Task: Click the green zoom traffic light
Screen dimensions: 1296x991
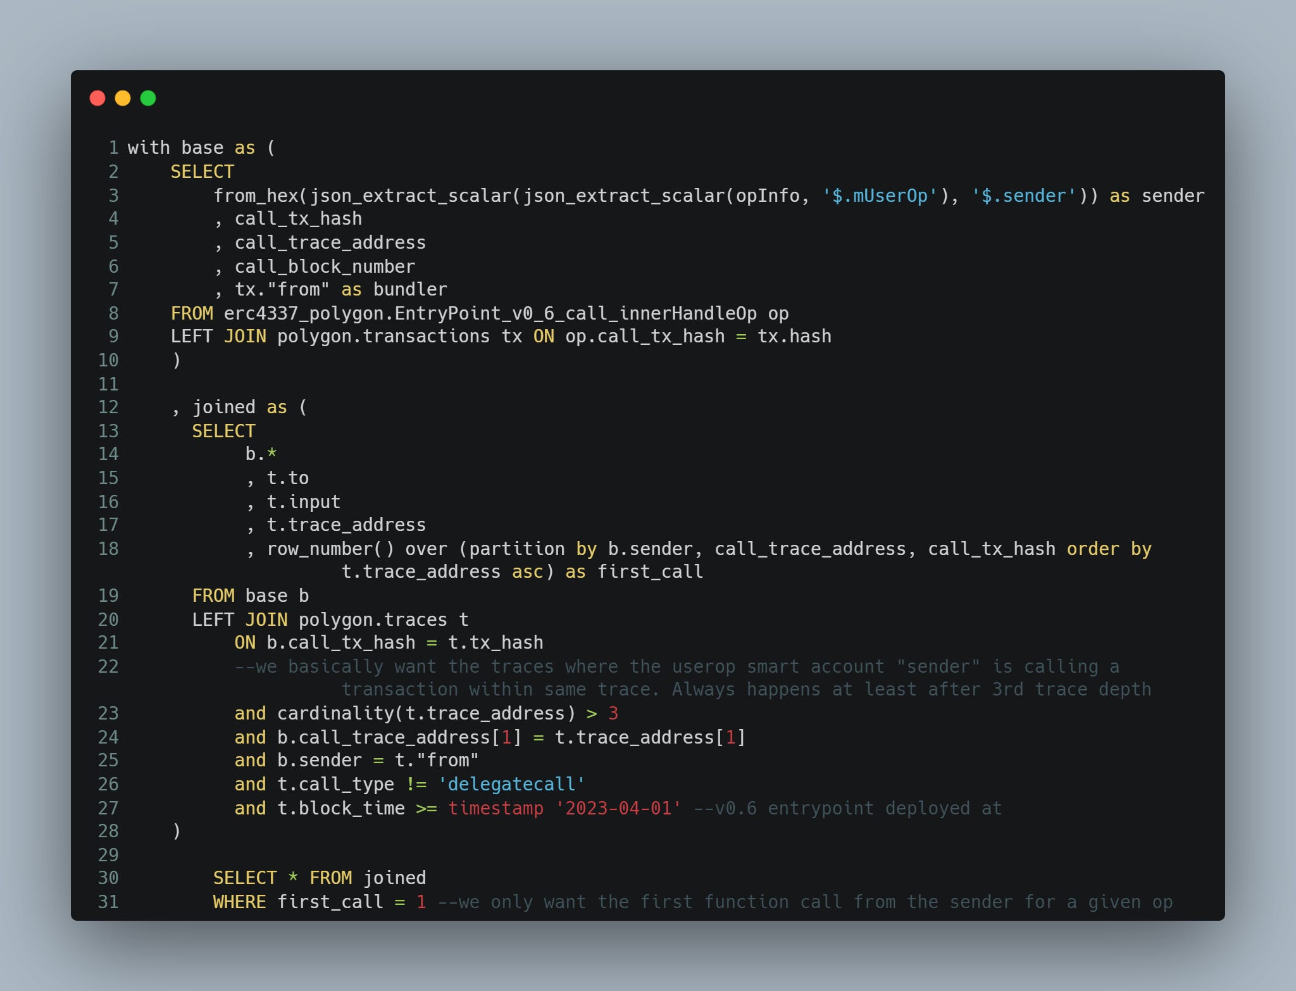Action: coord(147,97)
